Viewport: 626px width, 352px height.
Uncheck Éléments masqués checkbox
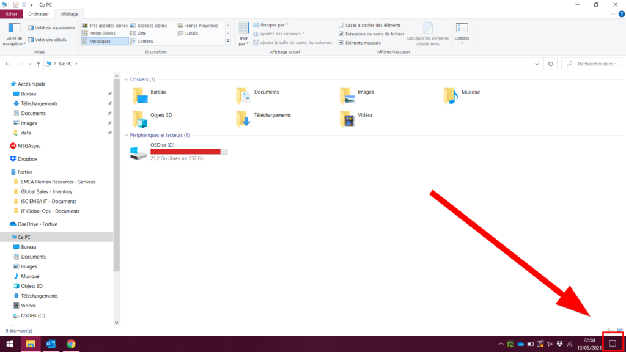[341, 42]
